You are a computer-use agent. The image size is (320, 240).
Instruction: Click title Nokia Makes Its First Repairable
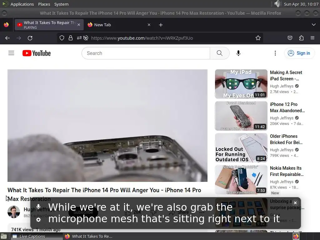[287, 171]
